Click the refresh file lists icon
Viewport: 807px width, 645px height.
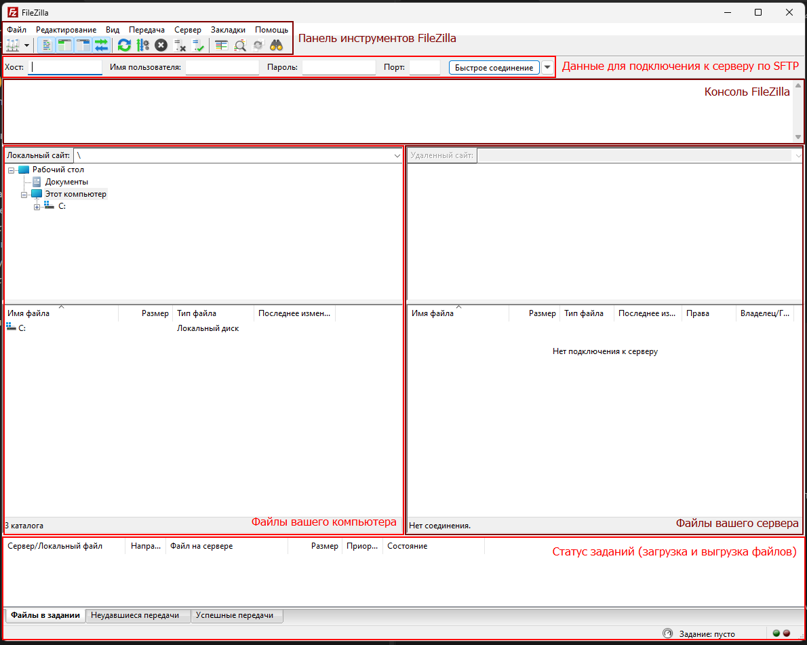point(124,45)
